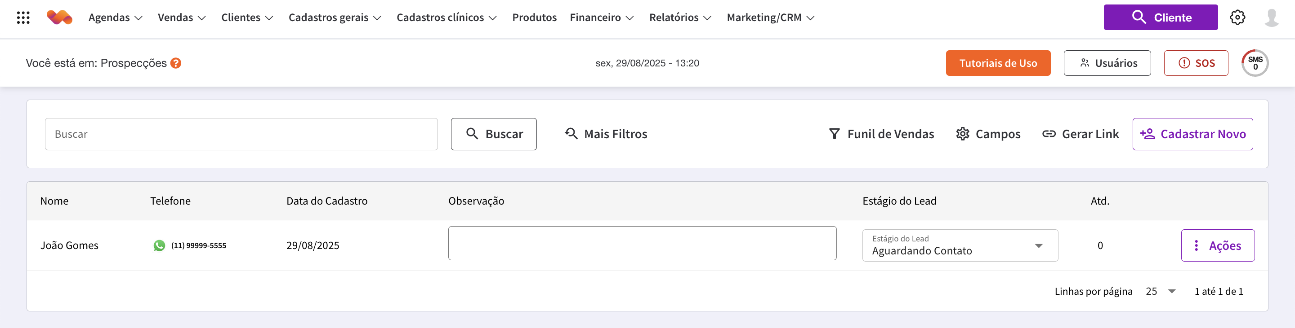The image size is (1295, 328).
Task: Open the Financeiro menu
Action: point(601,17)
